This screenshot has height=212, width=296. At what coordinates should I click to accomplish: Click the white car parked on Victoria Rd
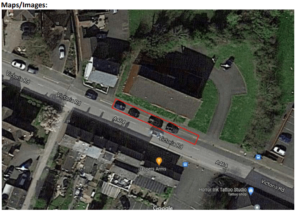[19, 65]
